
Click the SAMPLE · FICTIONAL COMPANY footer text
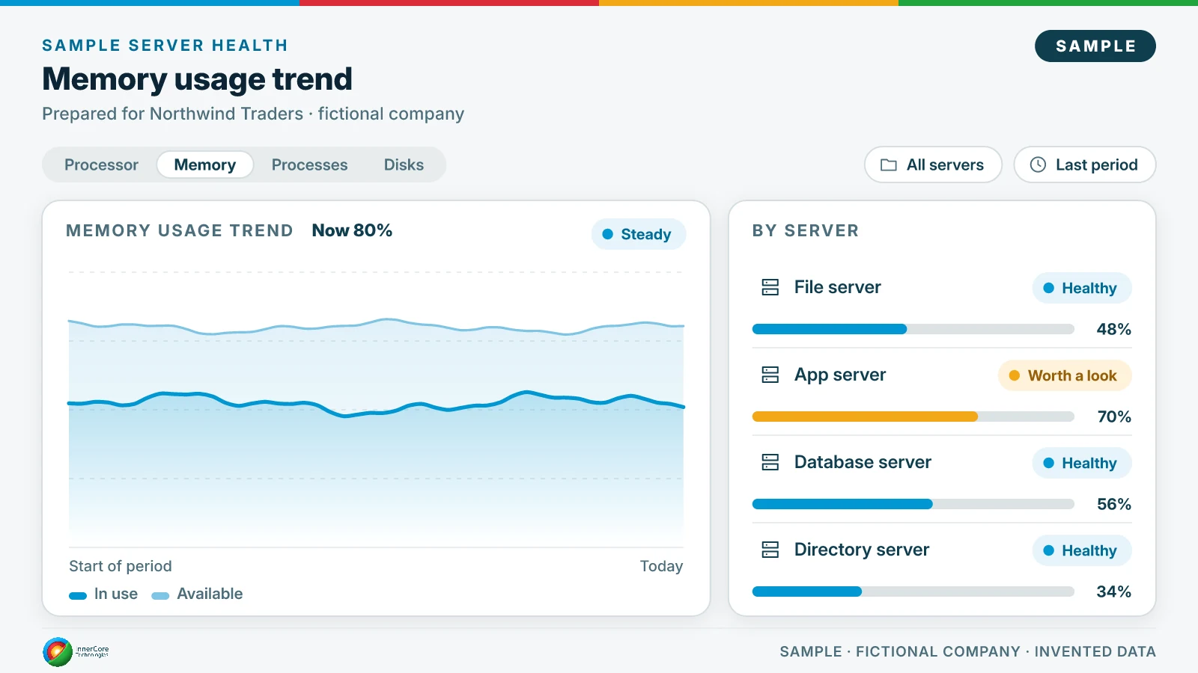pos(967,652)
